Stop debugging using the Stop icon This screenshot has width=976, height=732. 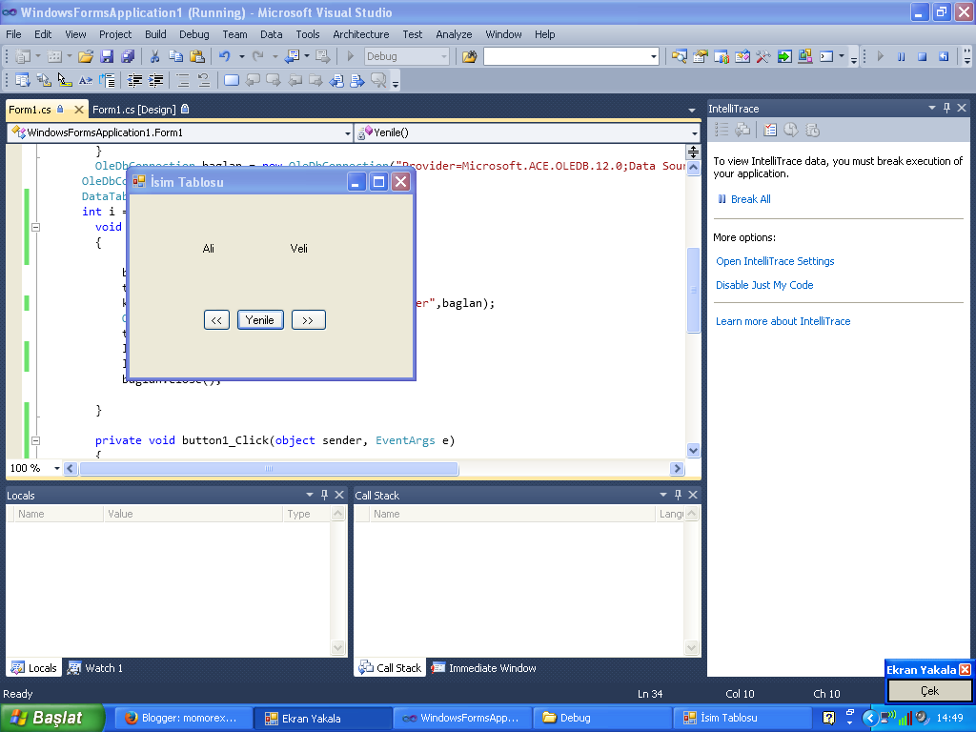(923, 56)
